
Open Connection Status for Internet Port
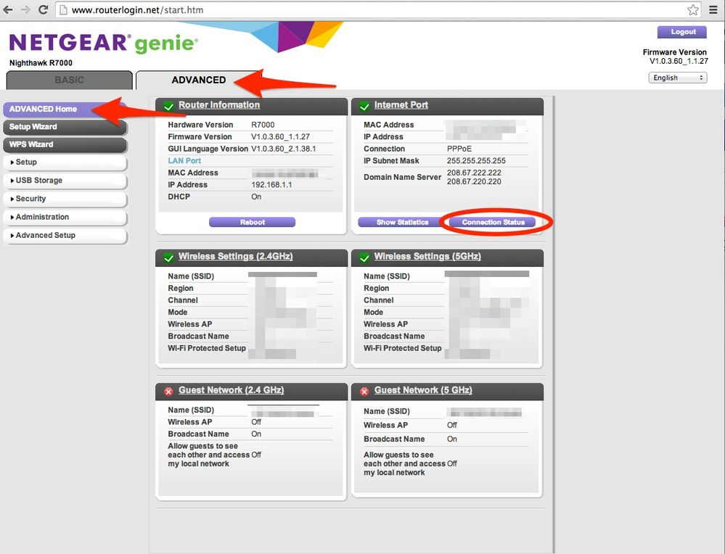493,222
